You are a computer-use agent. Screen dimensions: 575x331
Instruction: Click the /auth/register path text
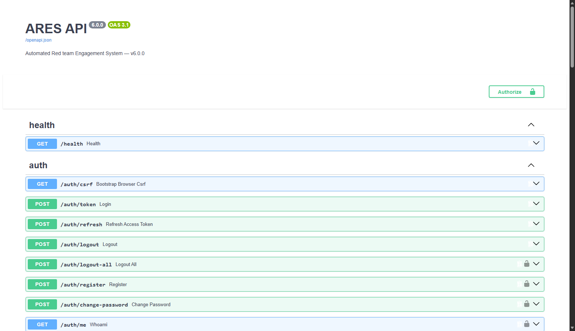pyautogui.click(x=83, y=285)
